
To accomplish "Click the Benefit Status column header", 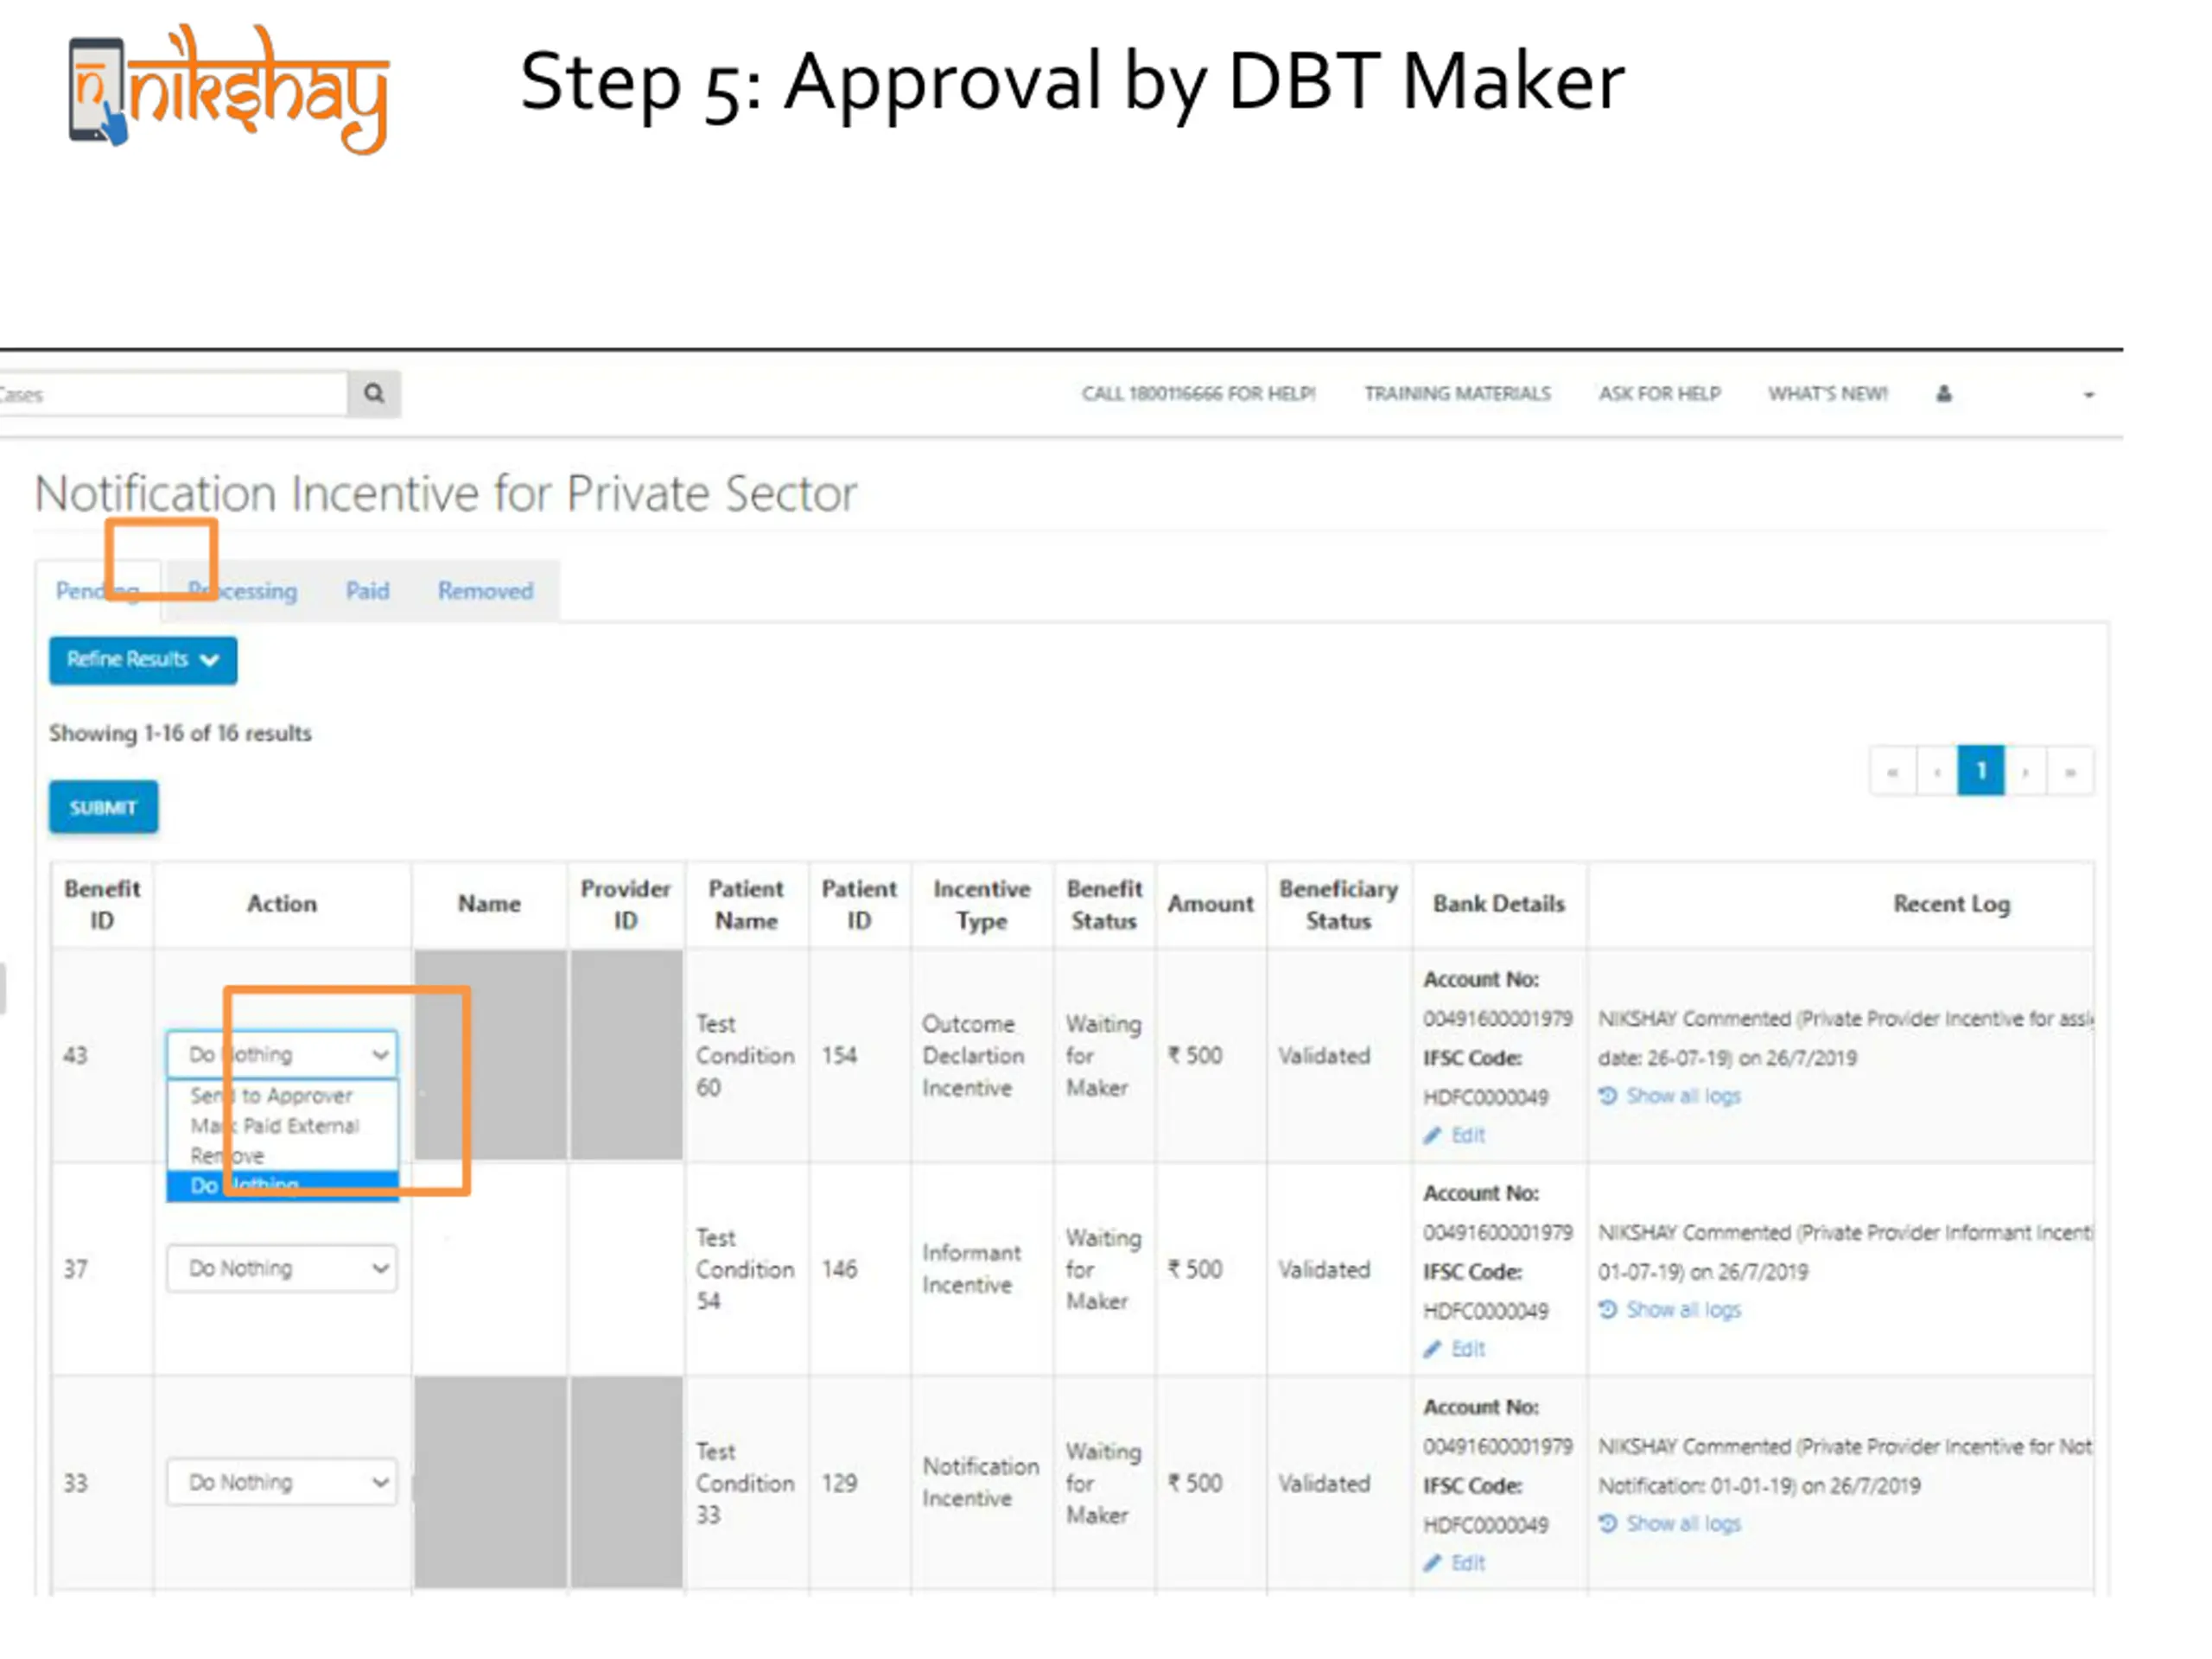I will tap(1104, 904).
